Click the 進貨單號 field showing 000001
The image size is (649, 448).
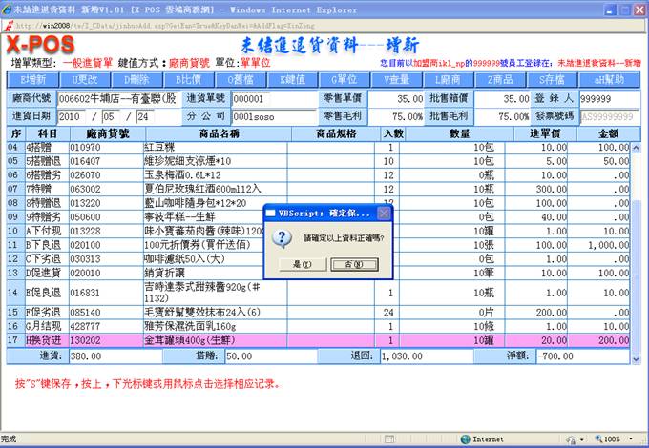click(x=261, y=99)
